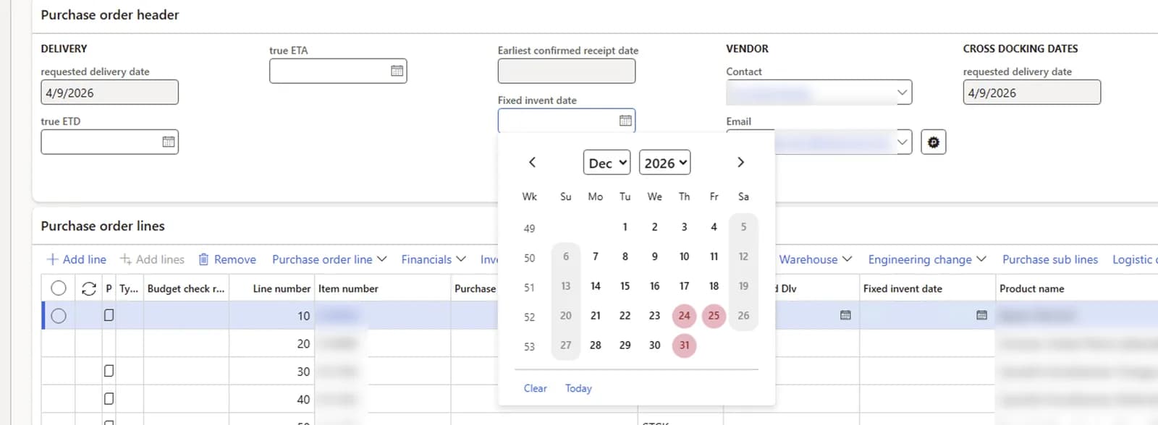Open the Financials menu
1158x425 pixels.
tap(434, 259)
